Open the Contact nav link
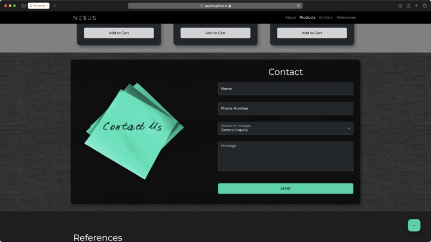This screenshot has width=431, height=242. pos(325,18)
